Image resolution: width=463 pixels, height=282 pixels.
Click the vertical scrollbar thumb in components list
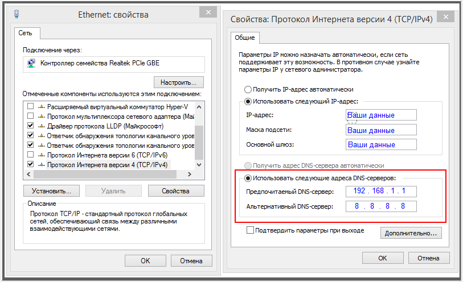pos(199,143)
